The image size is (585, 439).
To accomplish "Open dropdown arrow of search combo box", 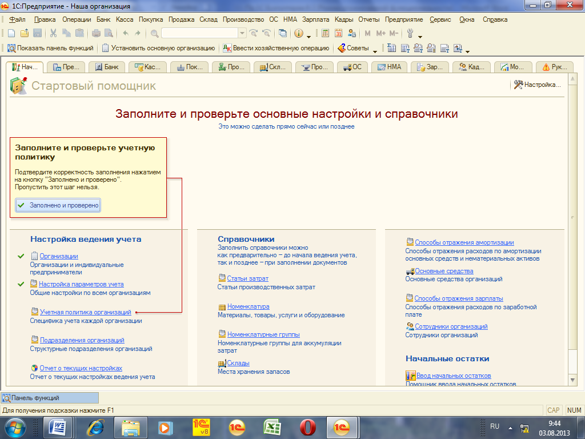I will point(242,33).
